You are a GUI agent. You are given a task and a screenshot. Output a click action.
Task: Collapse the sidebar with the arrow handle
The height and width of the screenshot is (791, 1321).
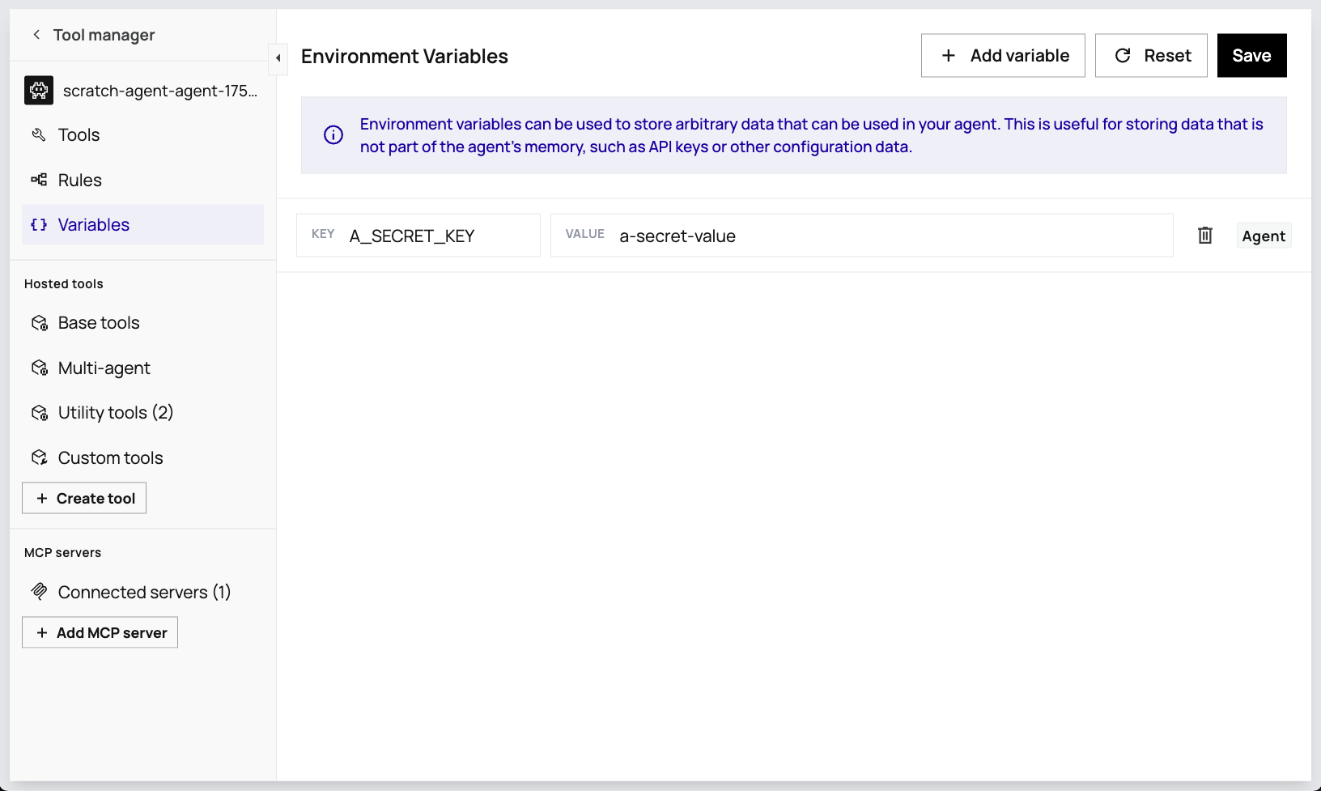(x=278, y=58)
